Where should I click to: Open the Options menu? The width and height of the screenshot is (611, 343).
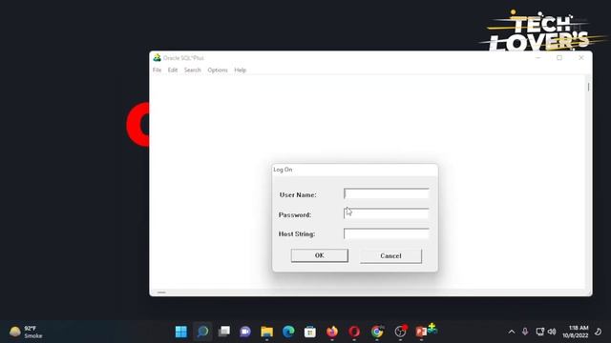click(218, 70)
